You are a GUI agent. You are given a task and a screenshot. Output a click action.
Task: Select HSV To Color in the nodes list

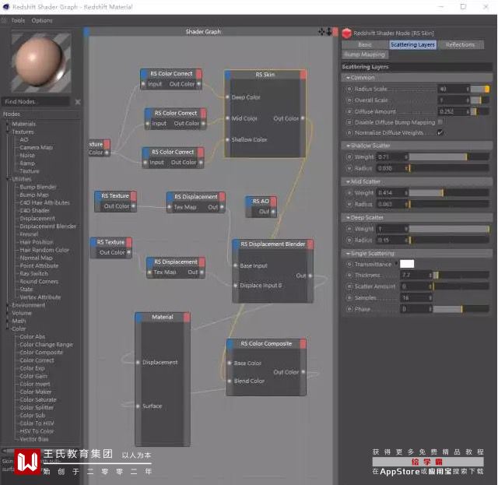37,431
